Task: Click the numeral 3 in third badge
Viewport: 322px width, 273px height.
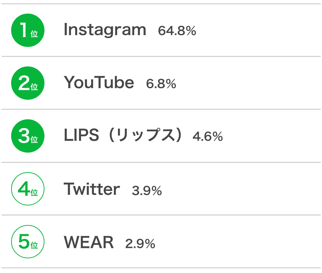Action: (24, 136)
